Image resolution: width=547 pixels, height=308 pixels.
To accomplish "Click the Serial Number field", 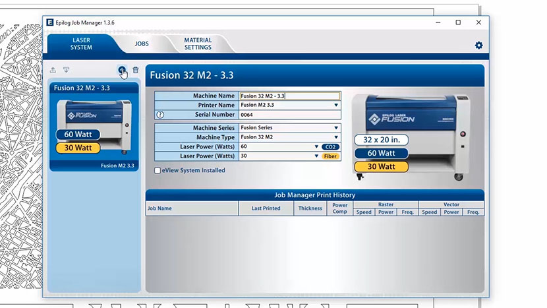I will [x=289, y=115].
